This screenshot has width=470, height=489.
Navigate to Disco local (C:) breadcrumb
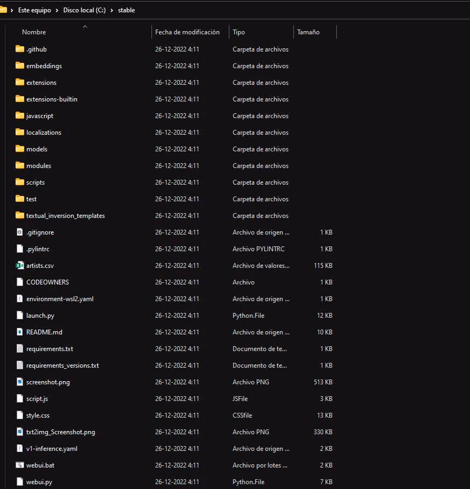tap(84, 10)
